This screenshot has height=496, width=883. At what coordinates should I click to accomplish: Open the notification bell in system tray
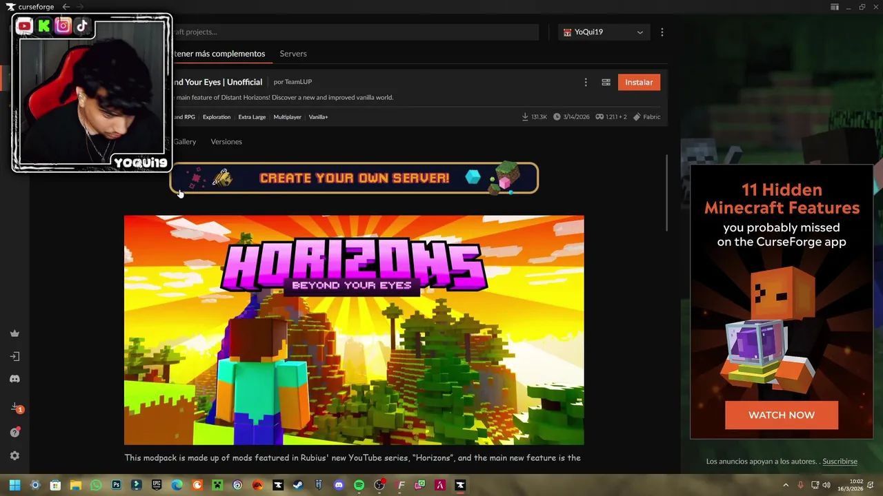pyautogui.click(x=871, y=485)
